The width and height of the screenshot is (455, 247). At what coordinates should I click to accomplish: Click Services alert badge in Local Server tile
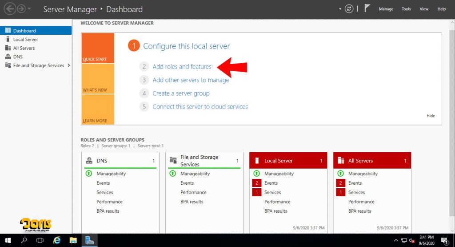pyautogui.click(x=256, y=192)
